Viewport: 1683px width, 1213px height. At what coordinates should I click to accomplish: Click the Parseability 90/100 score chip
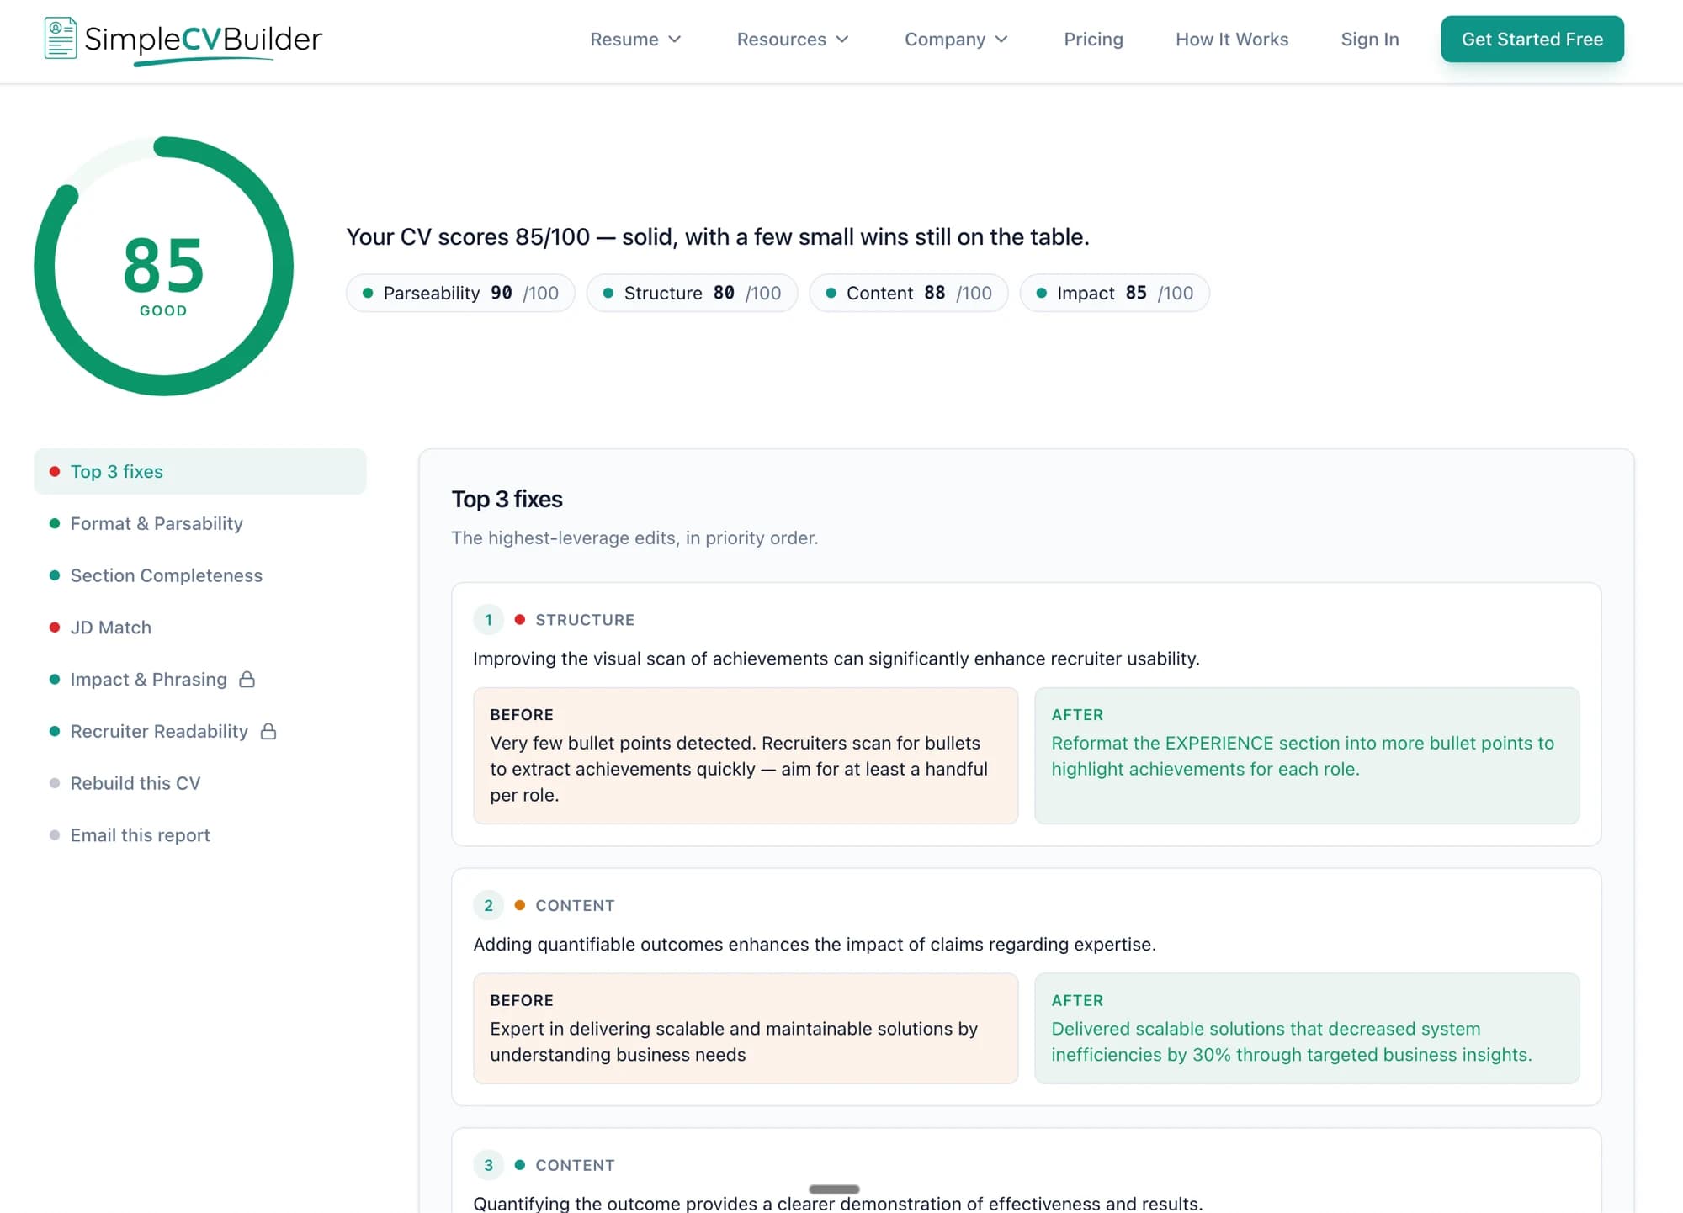coord(460,293)
